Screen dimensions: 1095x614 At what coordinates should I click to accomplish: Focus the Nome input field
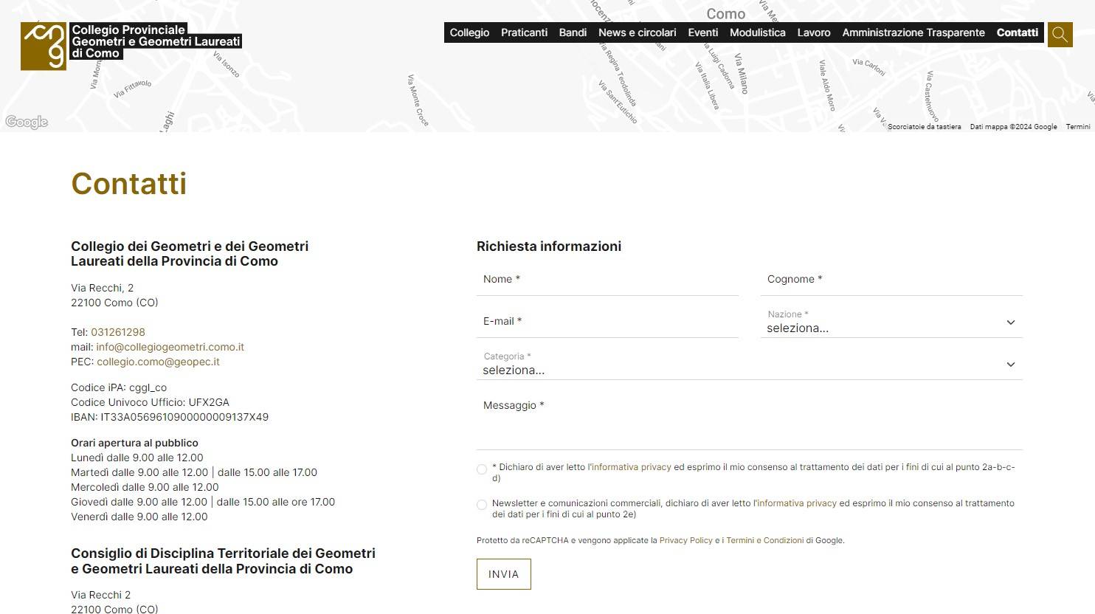point(607,280)
